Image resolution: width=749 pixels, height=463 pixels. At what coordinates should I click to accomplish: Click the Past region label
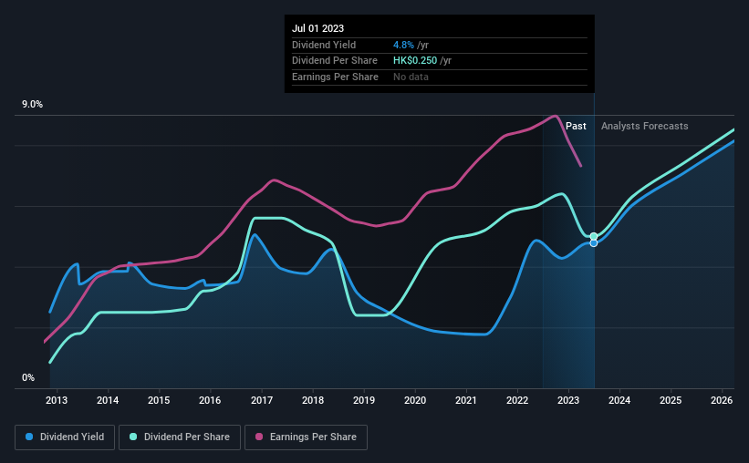click(576, 126)
